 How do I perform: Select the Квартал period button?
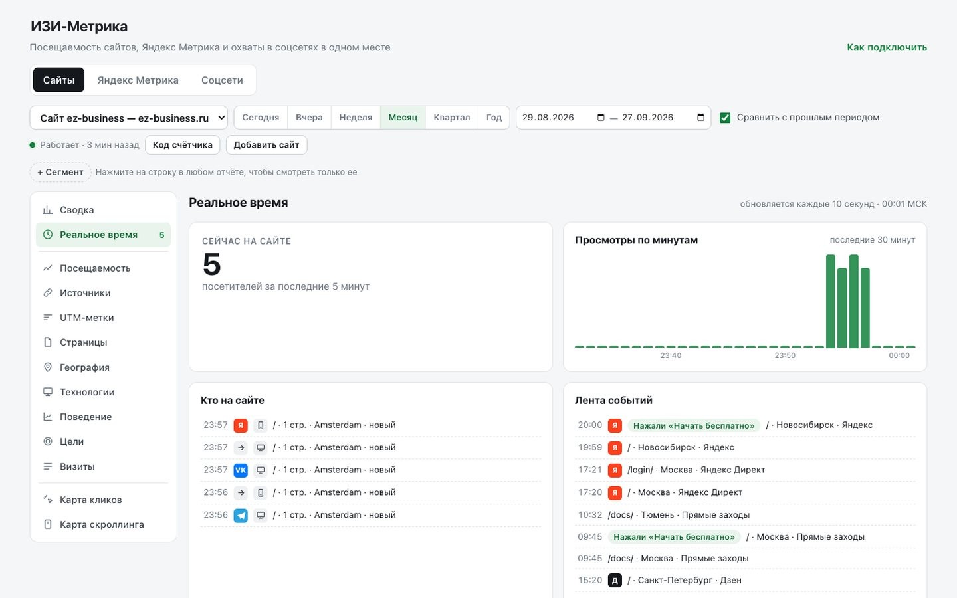(x=452, y=118)
